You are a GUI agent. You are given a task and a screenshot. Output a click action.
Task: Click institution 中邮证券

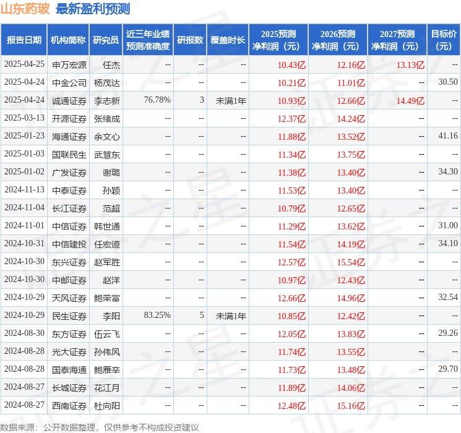pyautogui.click(x=69, y=280)
